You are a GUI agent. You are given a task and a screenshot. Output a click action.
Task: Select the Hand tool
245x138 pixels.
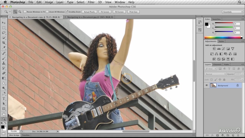coord(4,114)
